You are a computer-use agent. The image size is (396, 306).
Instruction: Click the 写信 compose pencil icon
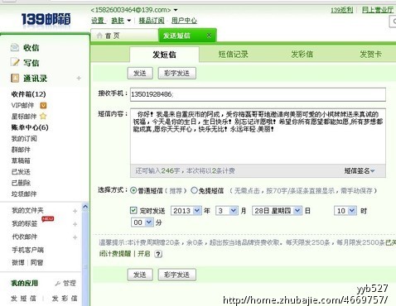click(x=15, y=62)
